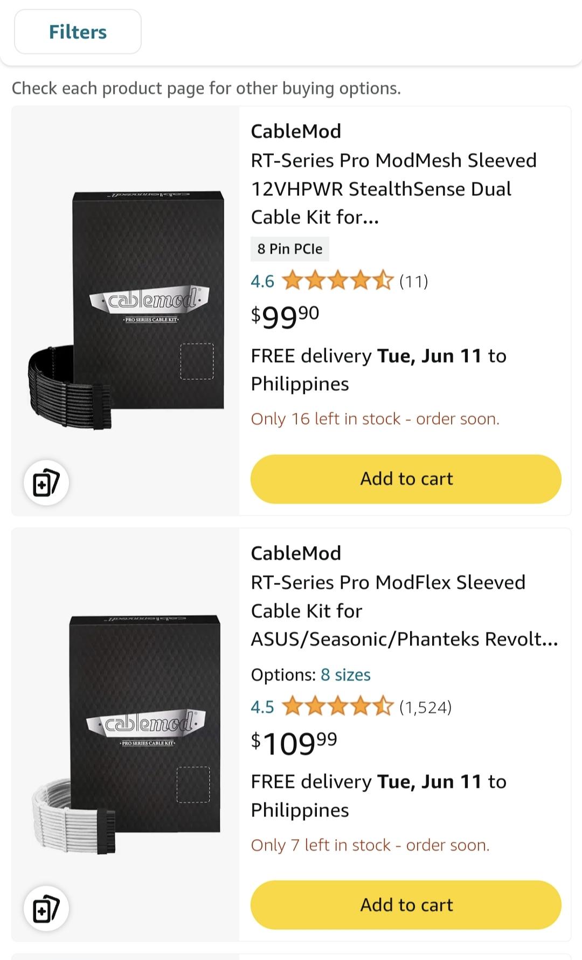Select the 8 Pin PCIe variant tag
The height and width of the screenshot is (960, 582).
[x=290, y=249]
